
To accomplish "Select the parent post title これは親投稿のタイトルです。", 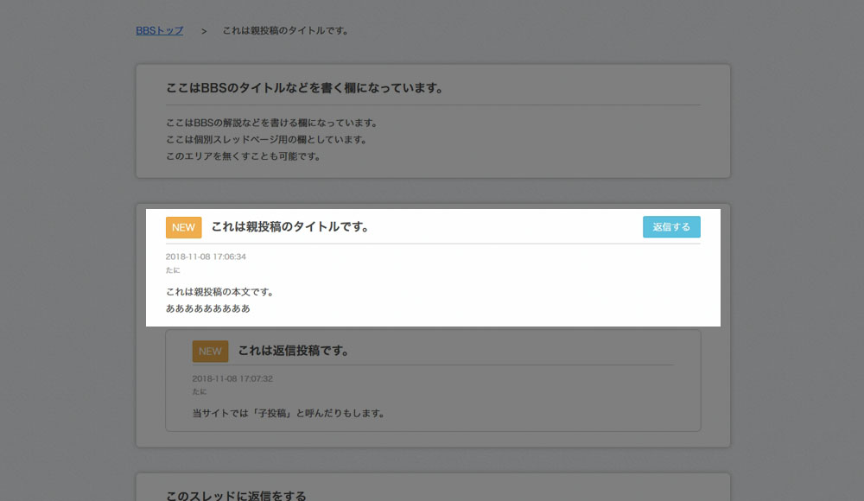I will pyautogui.click(x=291, y=226).
